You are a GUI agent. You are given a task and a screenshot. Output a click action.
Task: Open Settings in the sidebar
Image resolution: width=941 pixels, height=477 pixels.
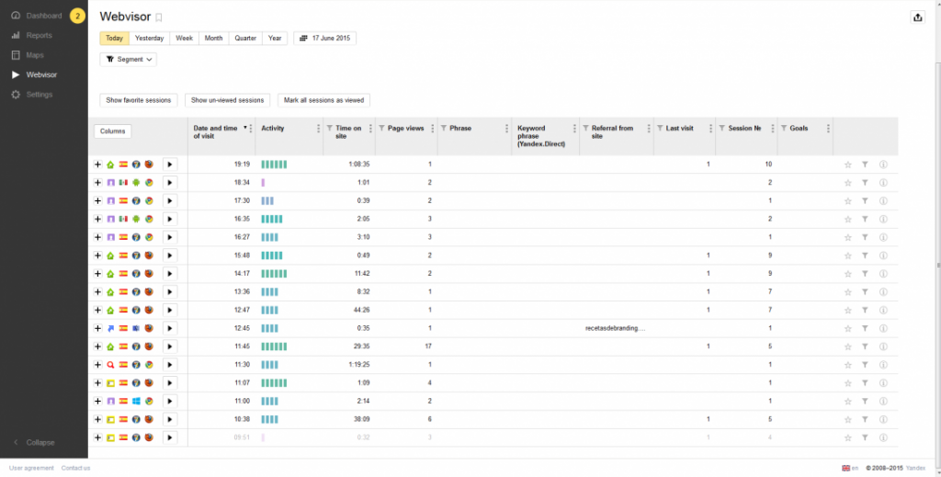pos(39,95)
